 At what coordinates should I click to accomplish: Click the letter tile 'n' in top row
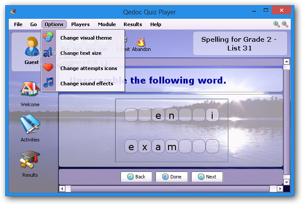[x=172, y=115]
